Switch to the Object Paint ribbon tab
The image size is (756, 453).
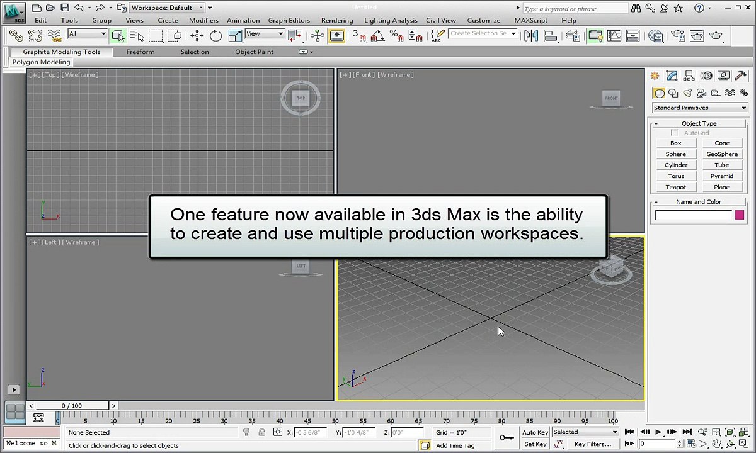tap(255, 52)
